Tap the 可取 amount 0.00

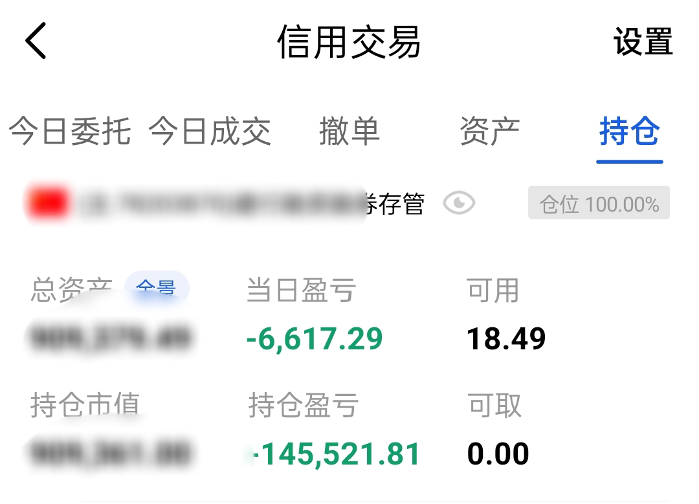pos(498,454)
